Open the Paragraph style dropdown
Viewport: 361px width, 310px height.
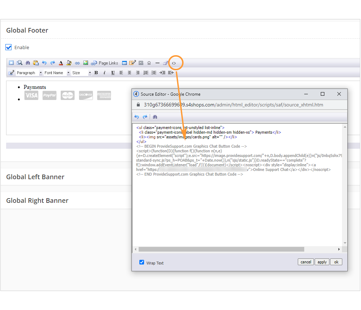coord(28,73)
